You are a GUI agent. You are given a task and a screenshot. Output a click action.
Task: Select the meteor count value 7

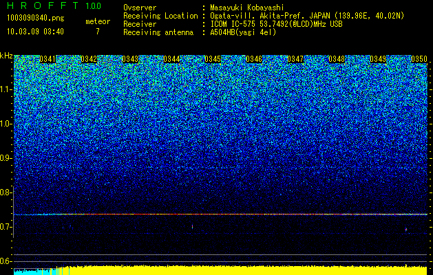98,32
